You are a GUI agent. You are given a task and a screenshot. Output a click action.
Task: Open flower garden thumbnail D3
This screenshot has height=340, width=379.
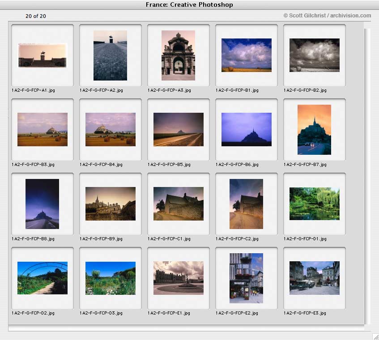coord(111,278)
